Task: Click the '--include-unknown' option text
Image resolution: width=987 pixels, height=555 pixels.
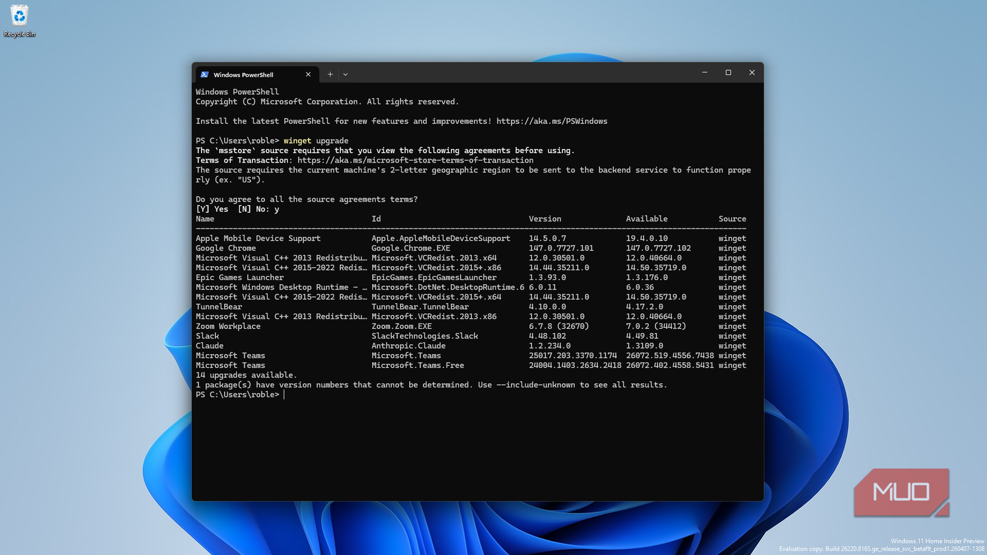Action: point(536,385)
